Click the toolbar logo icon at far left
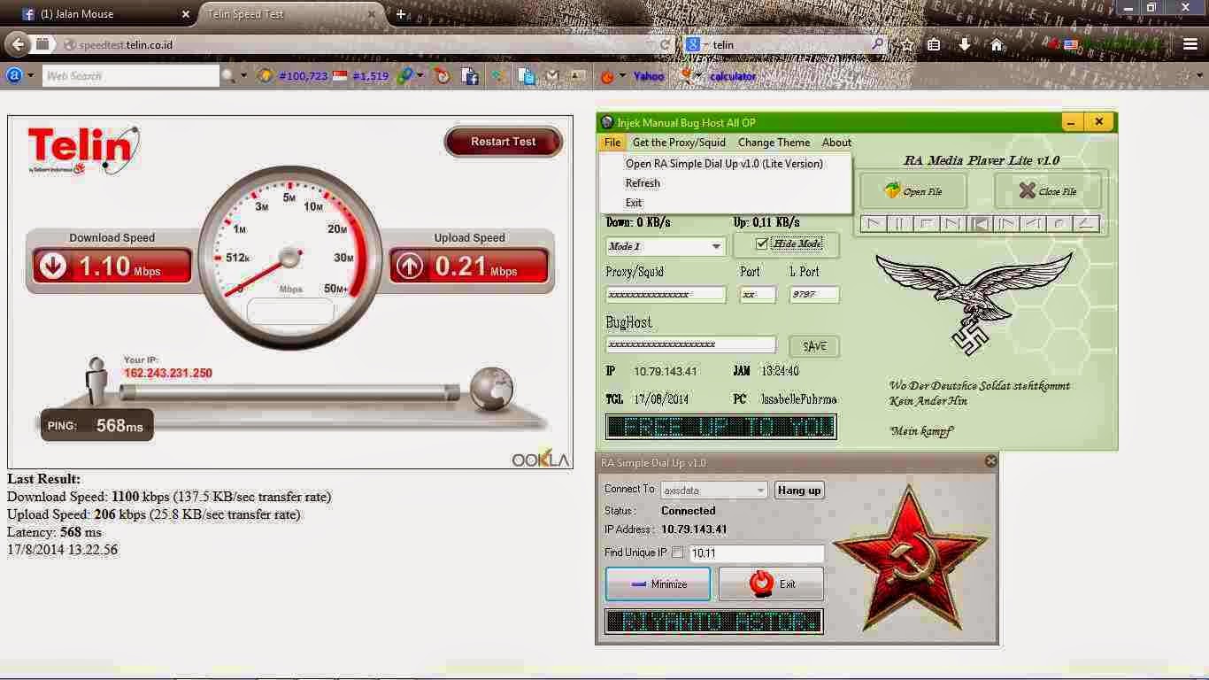Screen dimensions: 1209x680 click(14, 76)
